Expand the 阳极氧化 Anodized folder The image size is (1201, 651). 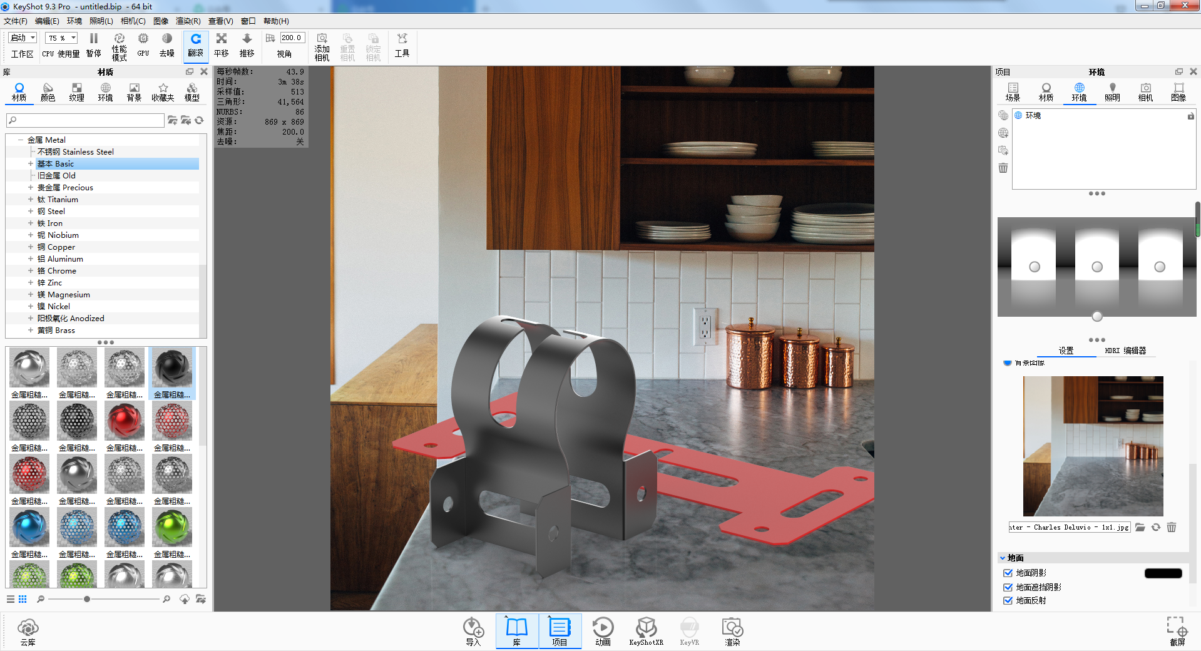[30, 319]
